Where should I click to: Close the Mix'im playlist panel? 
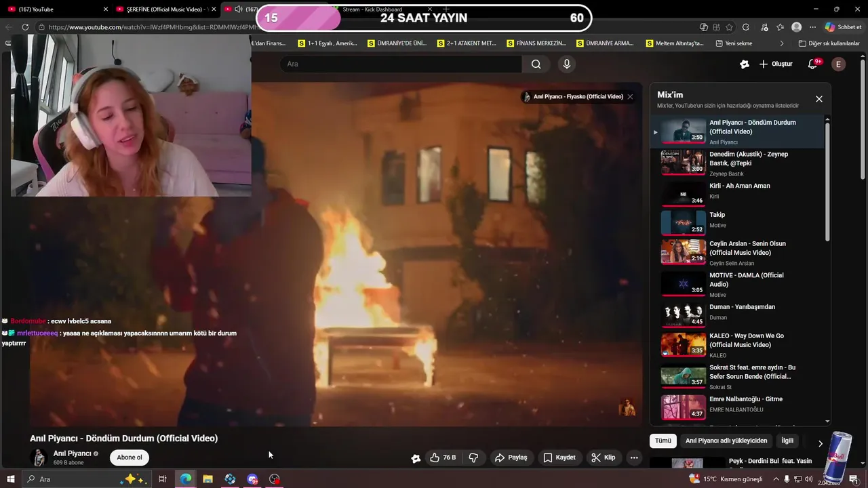pos(818,99)
